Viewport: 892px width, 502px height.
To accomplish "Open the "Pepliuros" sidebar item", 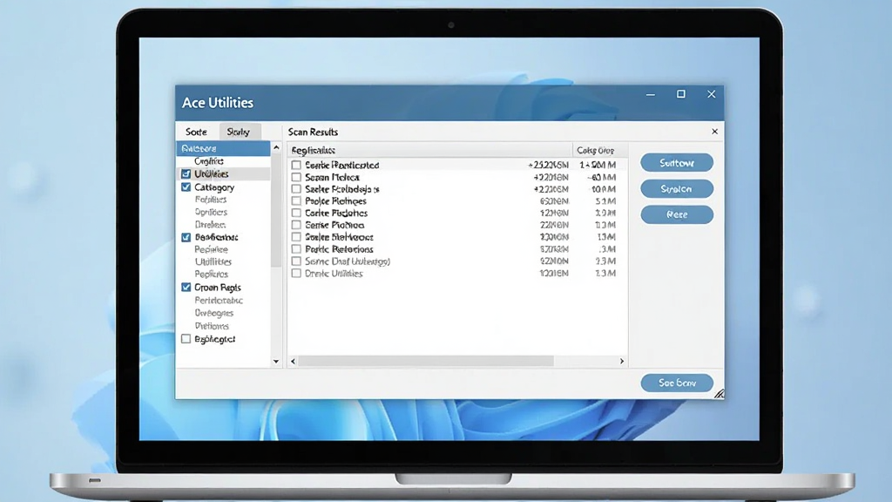I will click(x=211, y=275).
